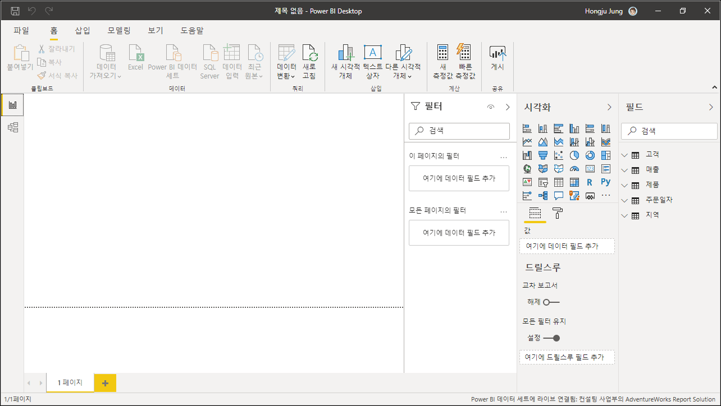Viewport: 721px width, 406px height.
Task: Select the ribbon chart visual
Action: (605, 142)
